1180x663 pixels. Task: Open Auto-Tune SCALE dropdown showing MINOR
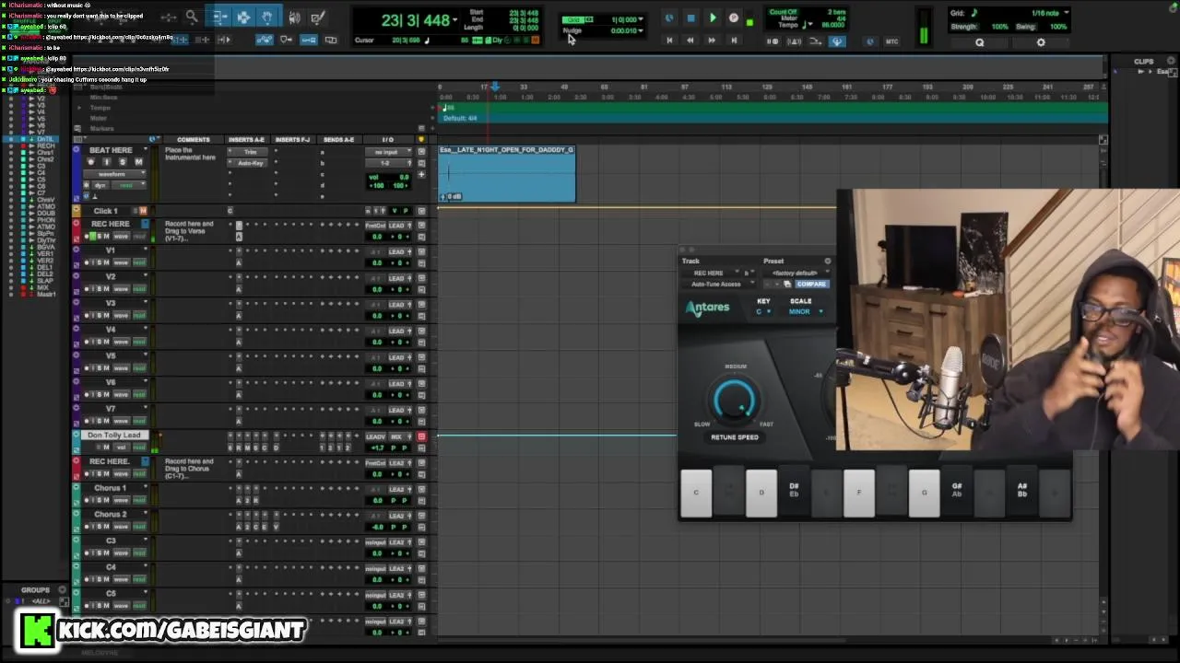[805, 311]
